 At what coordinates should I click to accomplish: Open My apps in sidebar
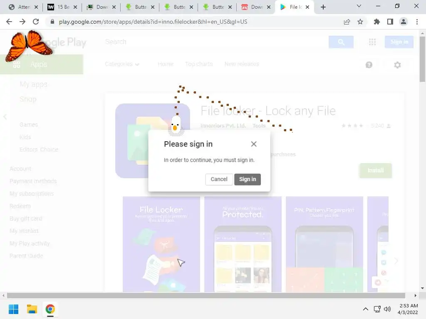[x=33, y=84]
